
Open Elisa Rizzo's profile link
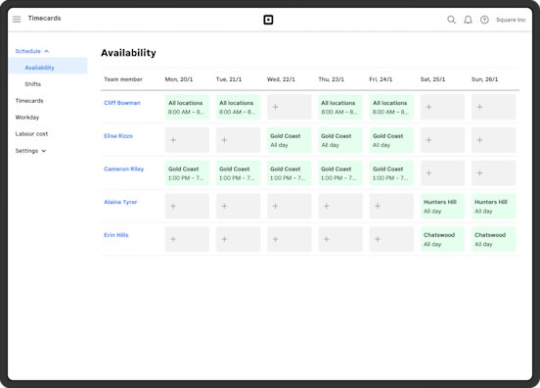pyautogui.click(x=118, y=136)
